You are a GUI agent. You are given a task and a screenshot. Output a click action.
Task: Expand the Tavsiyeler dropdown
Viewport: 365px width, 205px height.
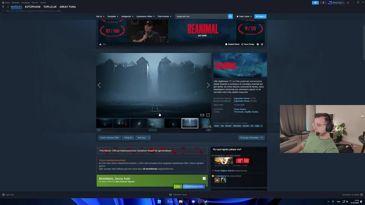coord(113,17)
